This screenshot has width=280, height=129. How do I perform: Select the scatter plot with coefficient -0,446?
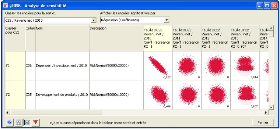[x=158, y=95]
